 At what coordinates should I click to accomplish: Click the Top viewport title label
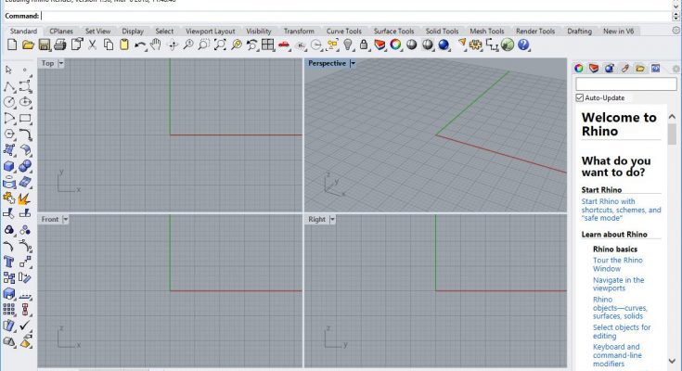pyautogui.click(x=48, y=63)
